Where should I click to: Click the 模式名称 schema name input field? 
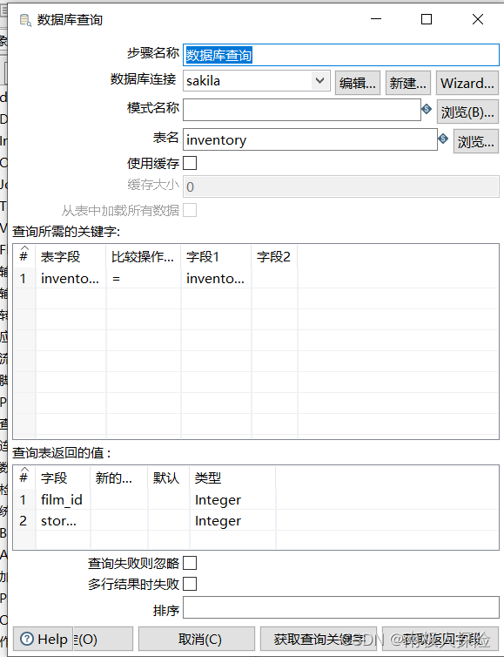pos(302,110)
